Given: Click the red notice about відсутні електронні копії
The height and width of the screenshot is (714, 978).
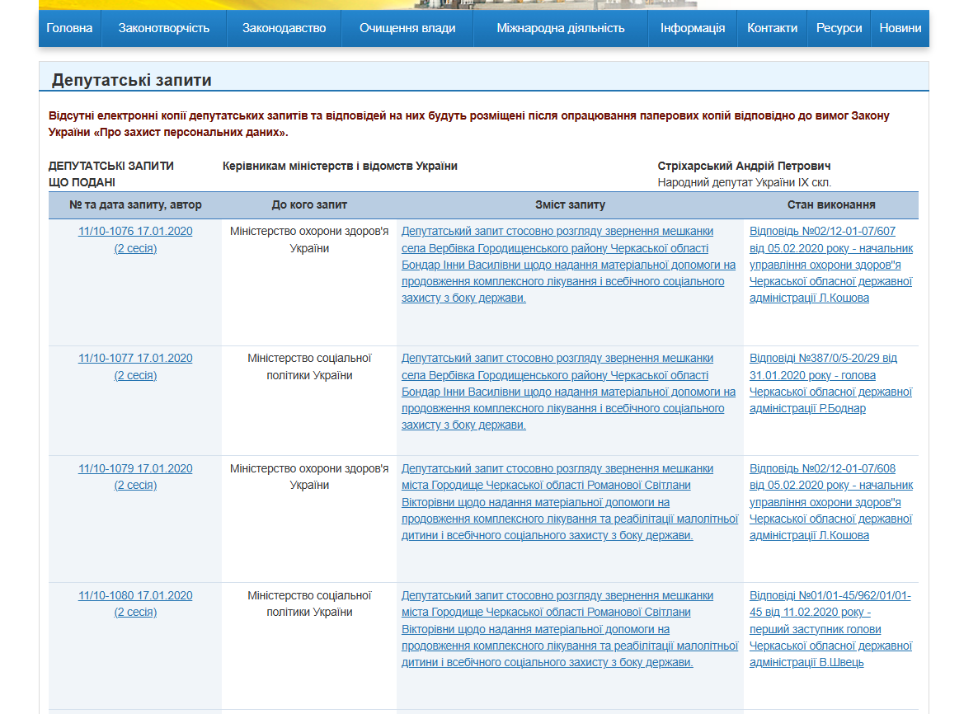Looking at the screenshot, I should tap(469, 124).
